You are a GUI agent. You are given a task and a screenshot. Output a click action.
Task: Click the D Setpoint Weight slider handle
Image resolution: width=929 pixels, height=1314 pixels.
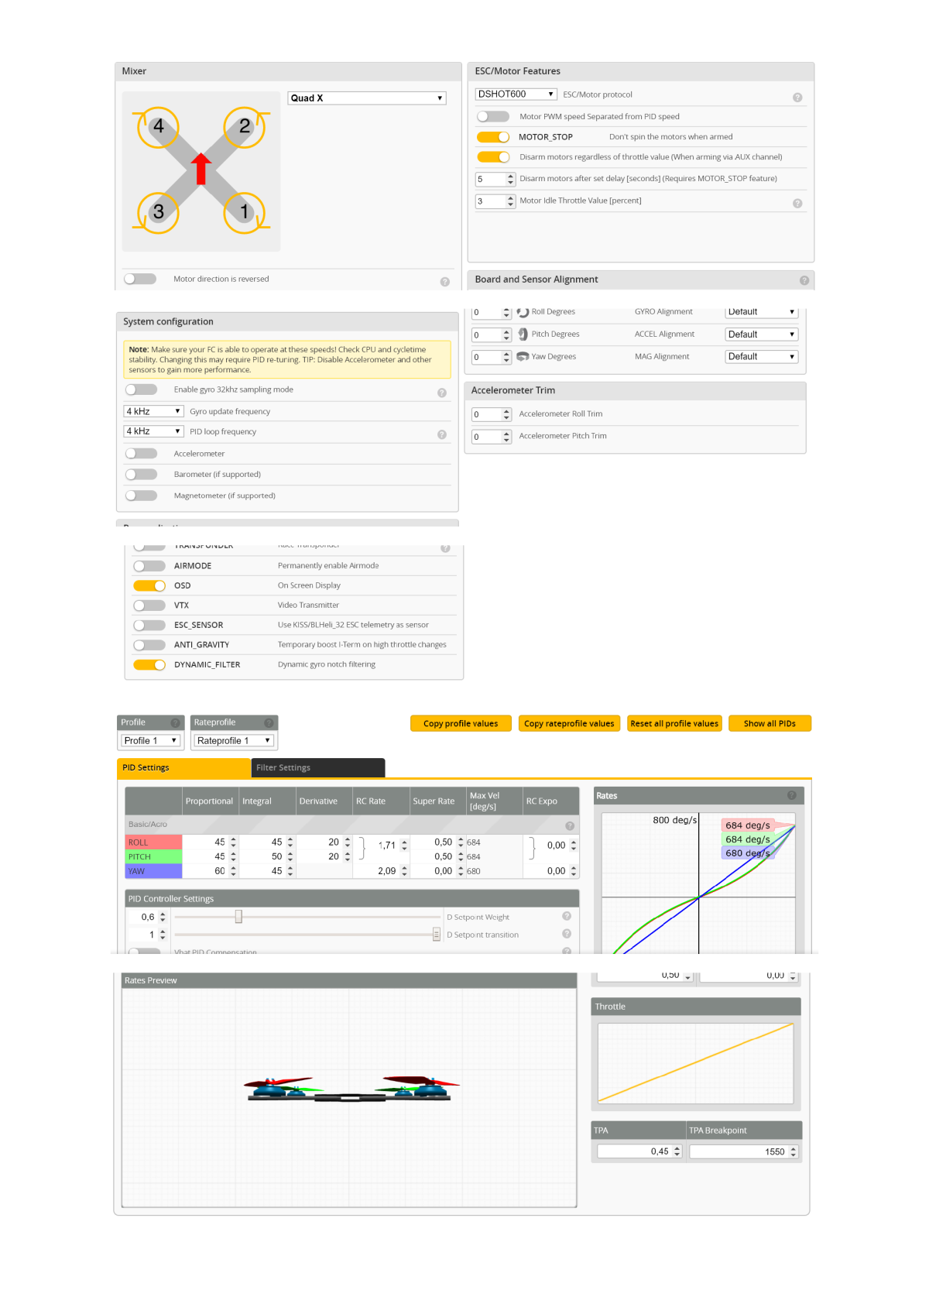point(238,917)
